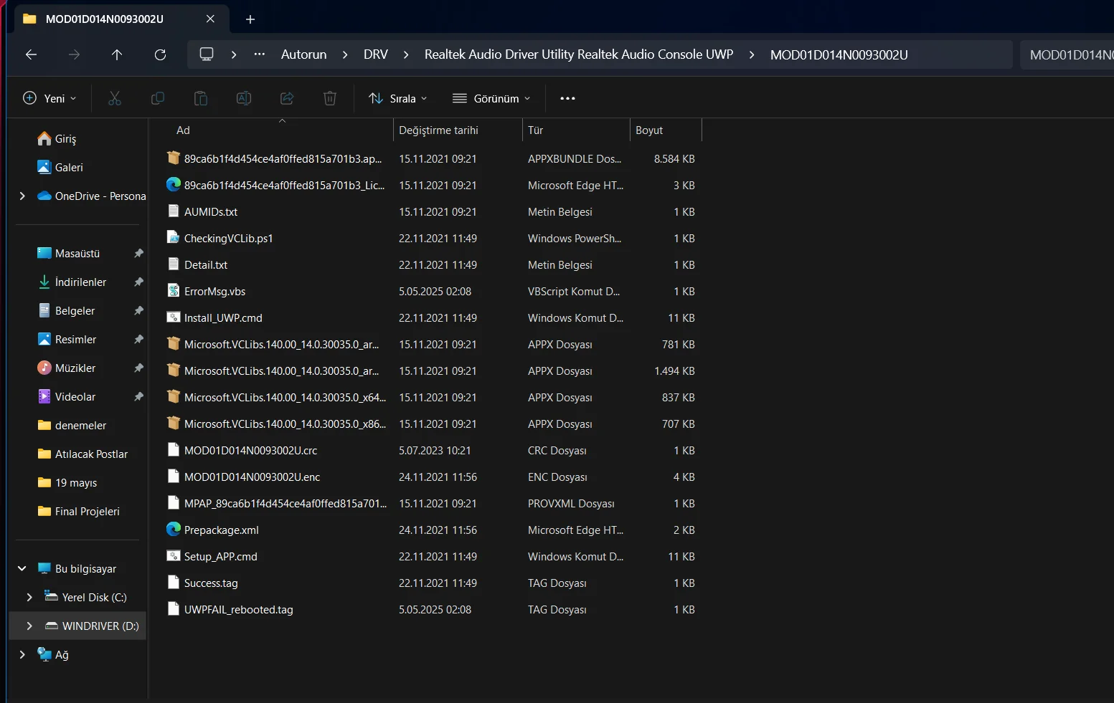Open the Yeni (New) dropdown
Viewport: 1114px width, 703px height.
[49, 98]
